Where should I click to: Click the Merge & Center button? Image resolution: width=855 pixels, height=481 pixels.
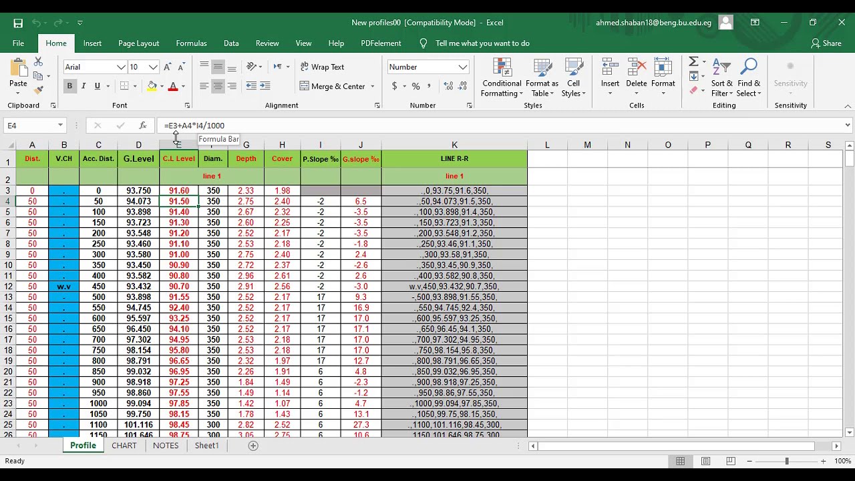333,86
